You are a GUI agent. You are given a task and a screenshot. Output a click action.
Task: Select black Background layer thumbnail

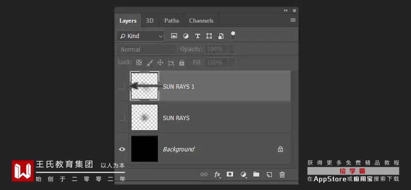145,149
